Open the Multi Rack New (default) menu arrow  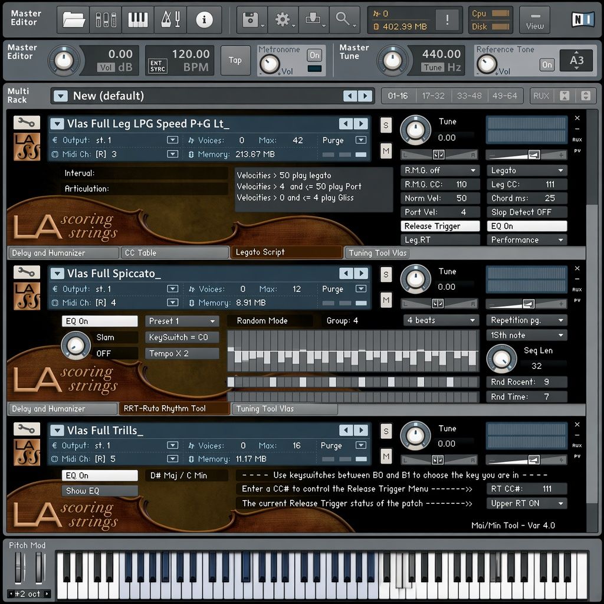[61, 96]
